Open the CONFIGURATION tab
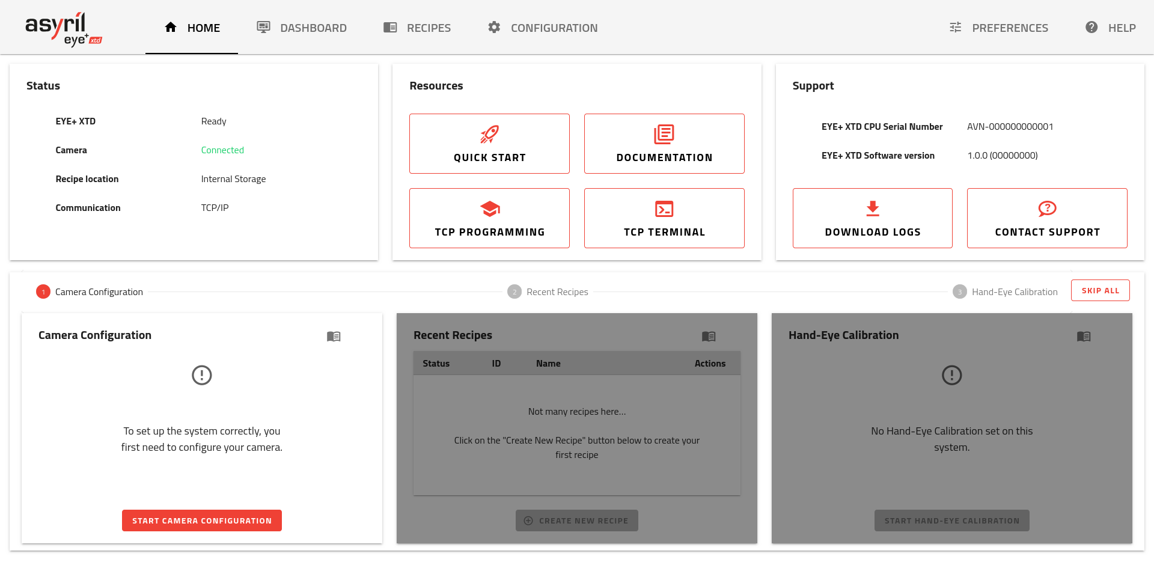 (543, 28)
